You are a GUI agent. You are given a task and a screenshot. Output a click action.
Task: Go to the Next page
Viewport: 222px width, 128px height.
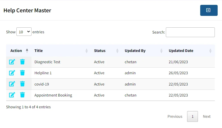pos(207,116)
